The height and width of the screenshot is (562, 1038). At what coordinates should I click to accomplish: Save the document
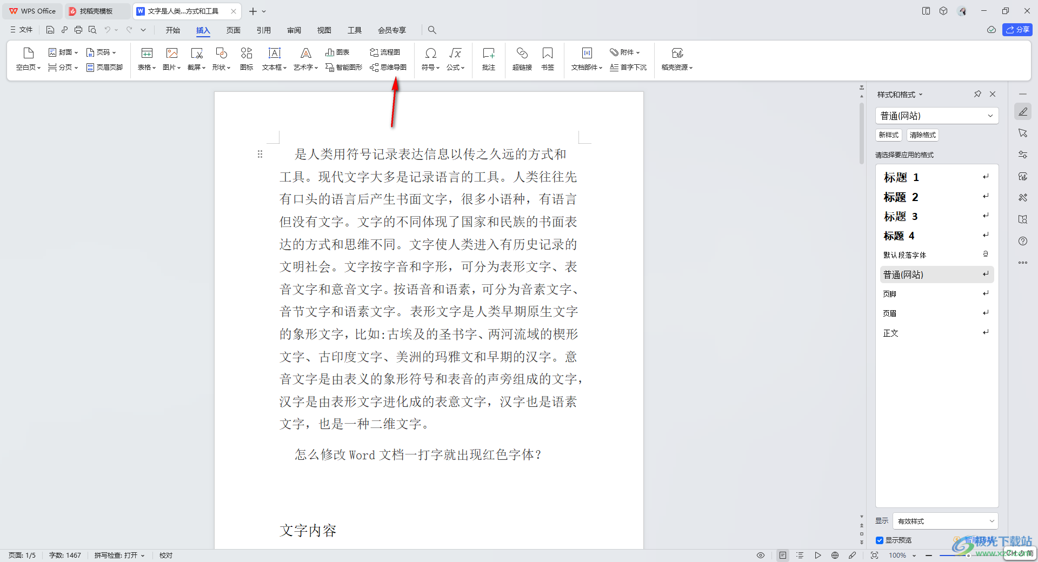coord(50,30)
